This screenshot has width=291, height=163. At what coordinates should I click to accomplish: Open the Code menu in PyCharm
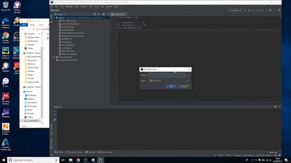[76, 6]
